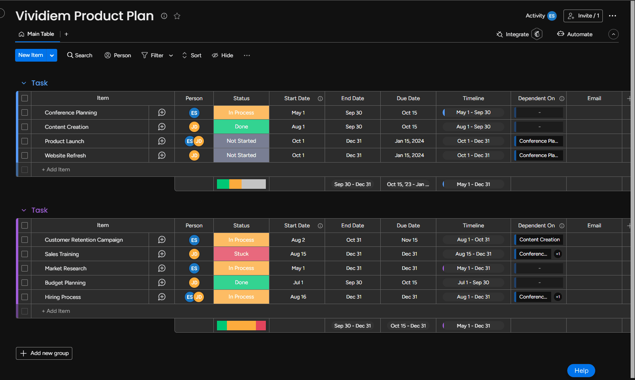Image resolution: width=635 pixels, height=380 pixels.
Task: Click the Automate button
Action: [575, 34]
